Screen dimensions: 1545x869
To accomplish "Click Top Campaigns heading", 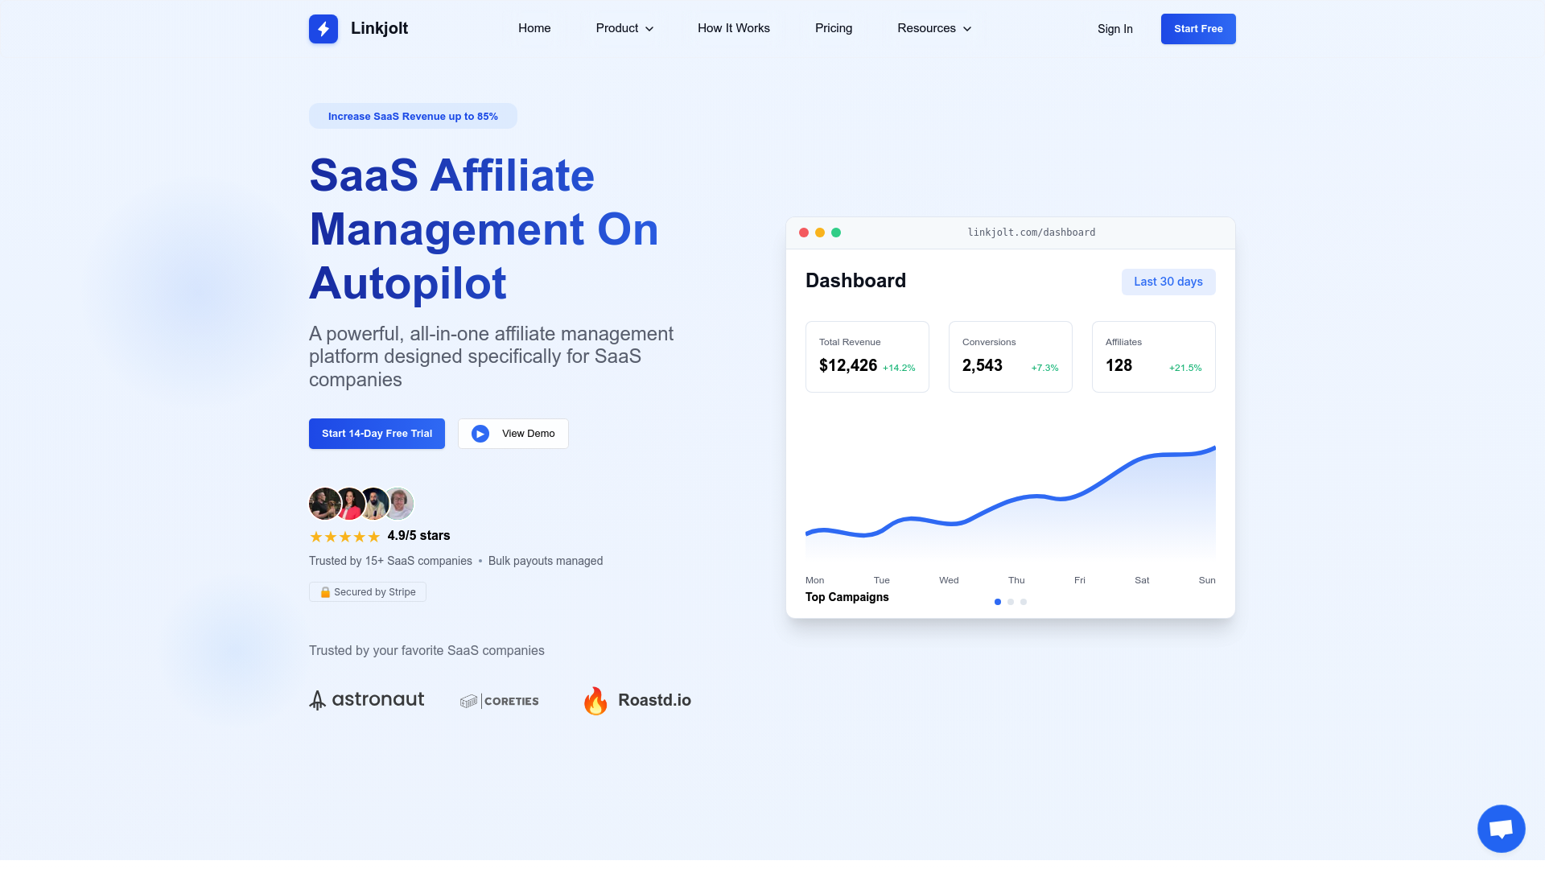I will (x=847, y=597).
